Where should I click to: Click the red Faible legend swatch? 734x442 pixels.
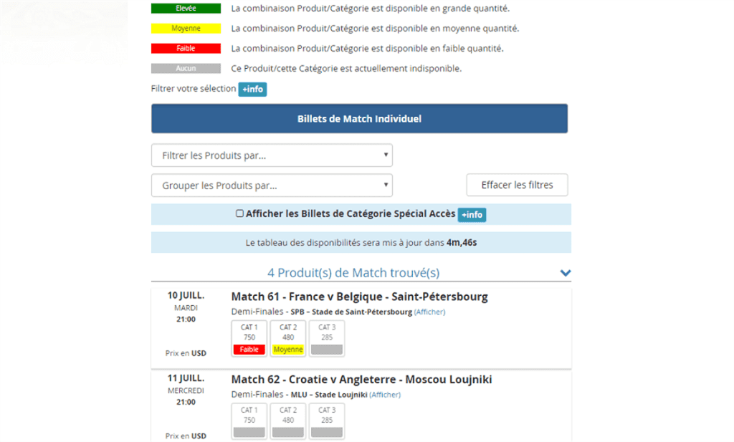tap(186, 49)
